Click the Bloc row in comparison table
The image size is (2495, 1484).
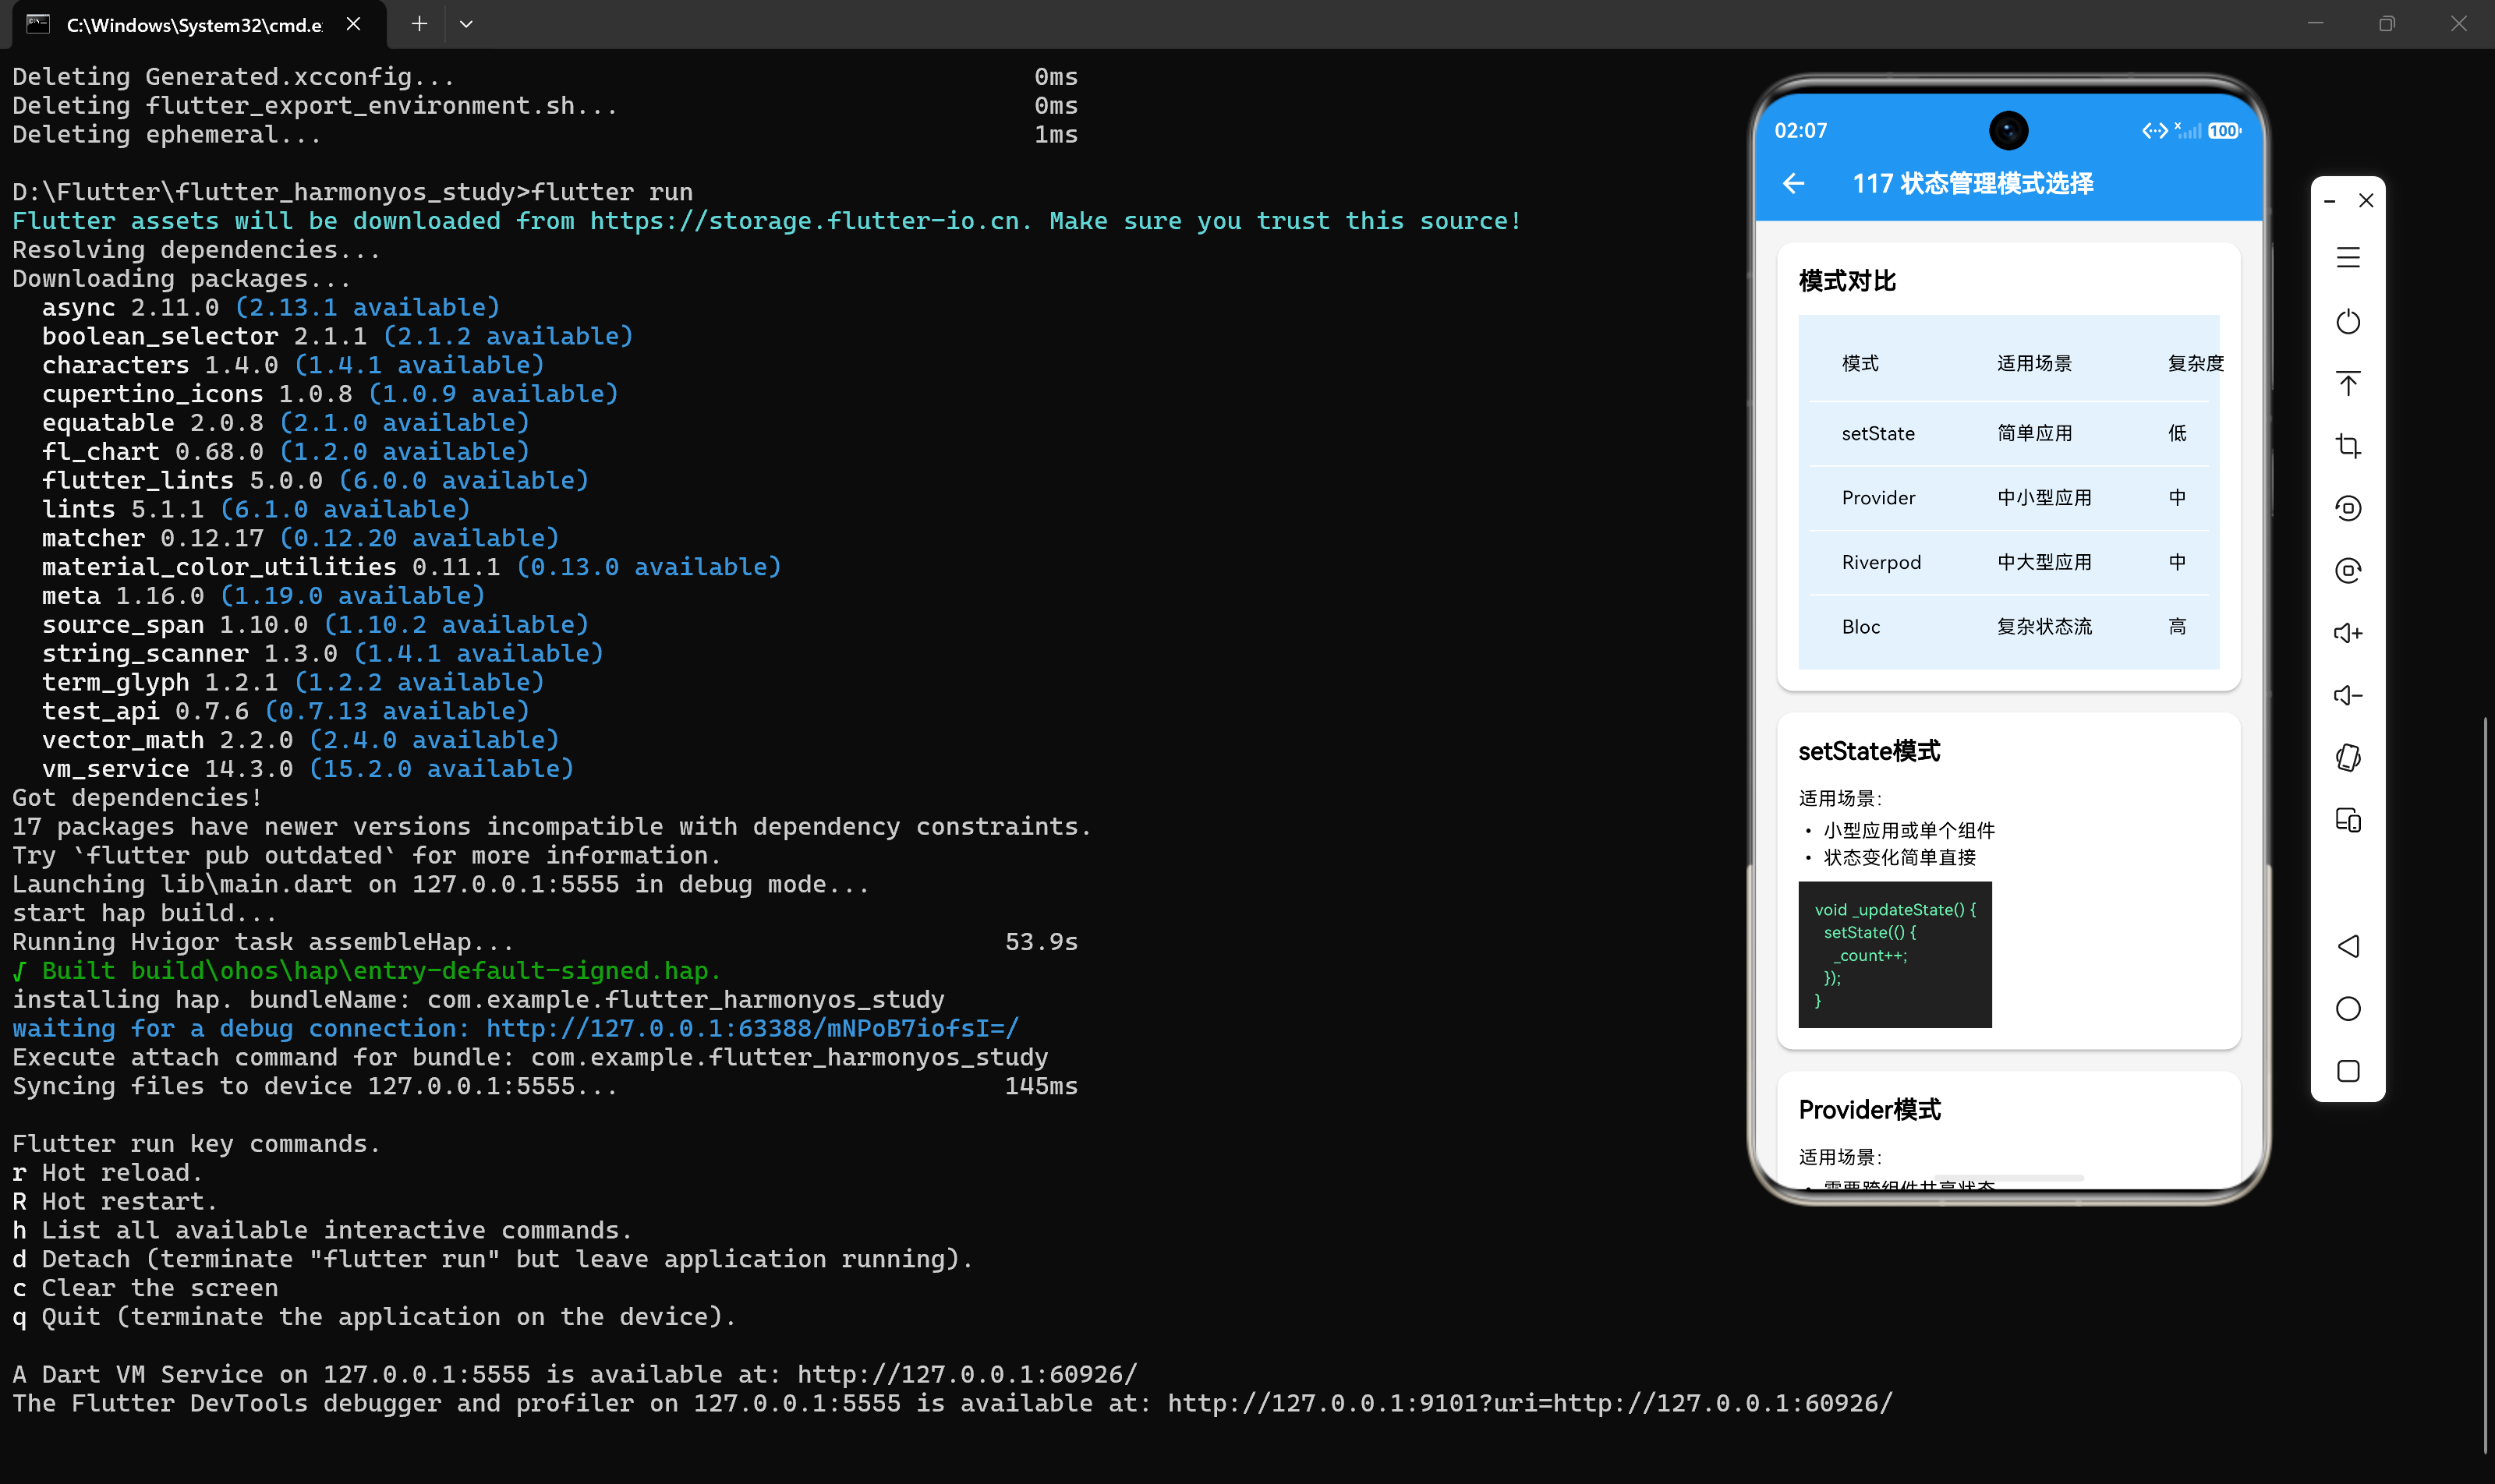(x=2008, y=627)
